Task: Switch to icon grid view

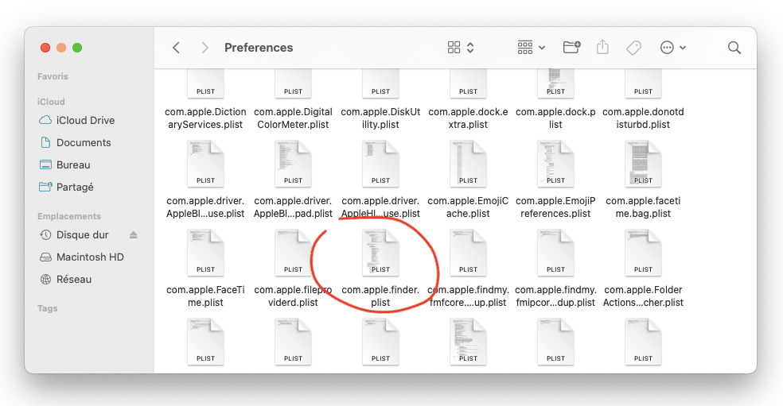Action: 454,48
